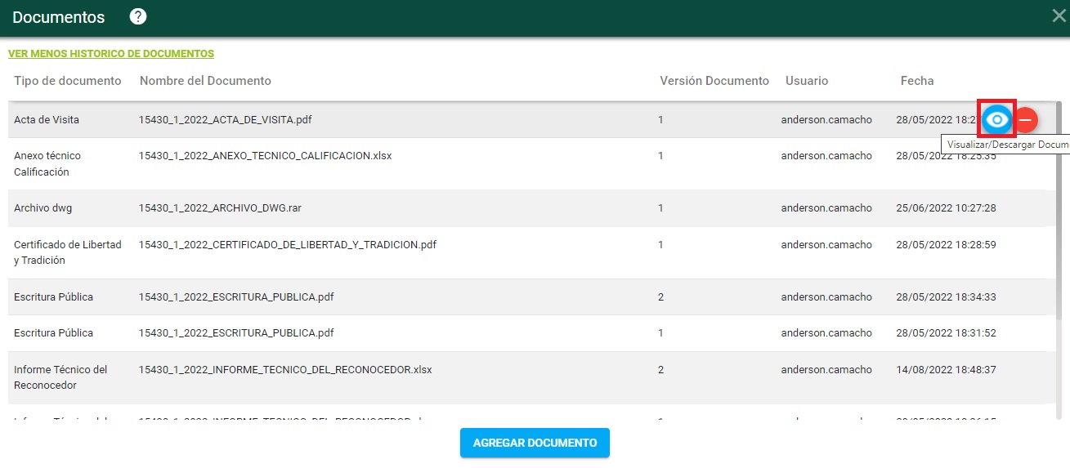This screenshot has width=1070, height=468.
Task: Click the Versión Documento column header
Action: coord(714,81)
